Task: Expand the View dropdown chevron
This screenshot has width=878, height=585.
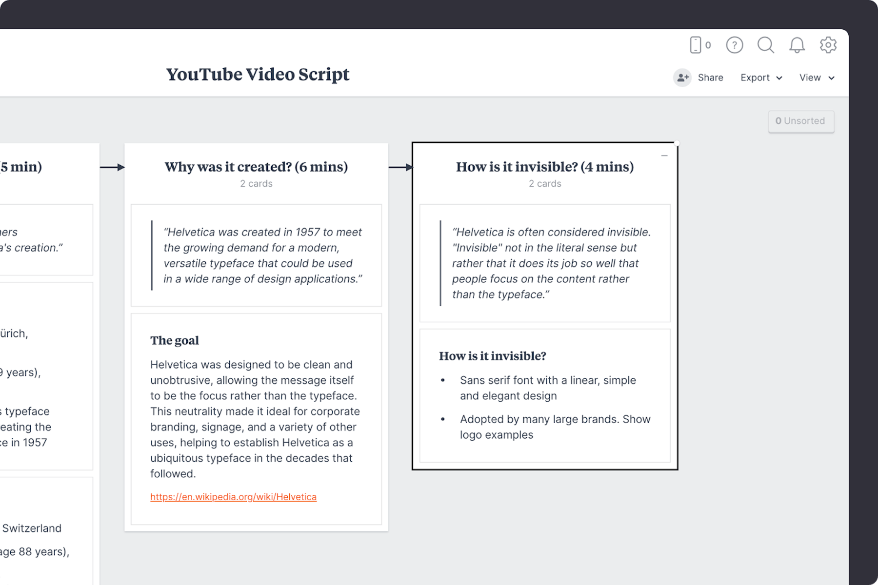Action: pyautogui.click(x=832, y=78)
